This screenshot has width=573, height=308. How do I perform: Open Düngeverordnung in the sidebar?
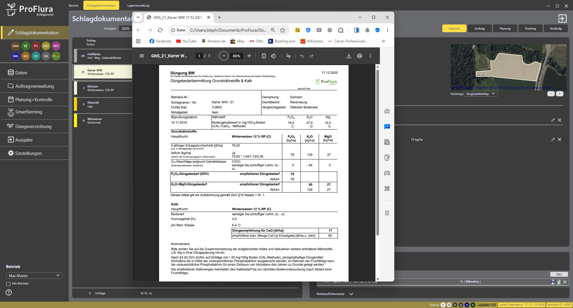33,127
